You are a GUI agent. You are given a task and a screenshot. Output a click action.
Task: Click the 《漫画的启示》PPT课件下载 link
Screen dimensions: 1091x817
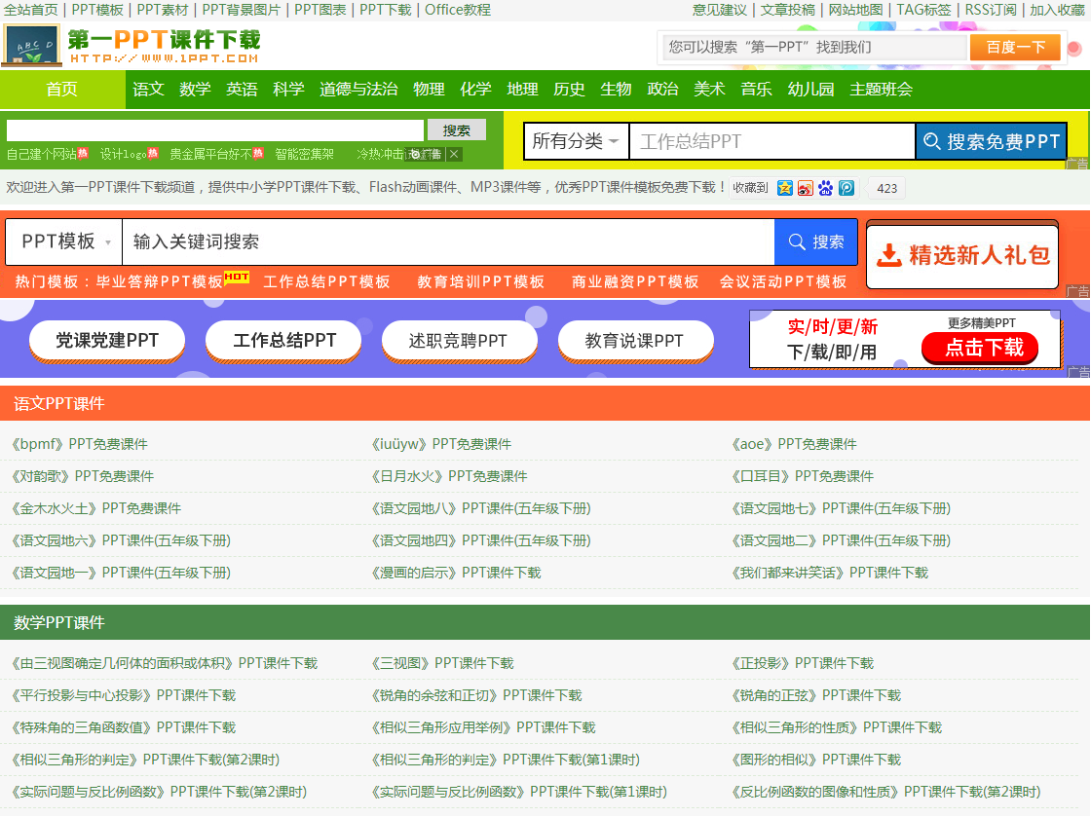tap(457, 573)
